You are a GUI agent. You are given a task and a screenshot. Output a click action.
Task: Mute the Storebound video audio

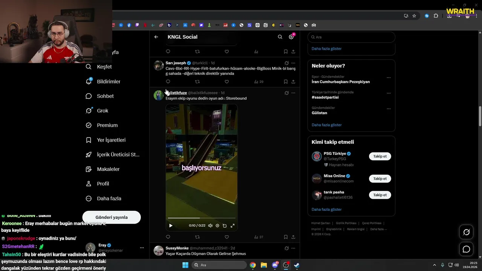[210, 225]
